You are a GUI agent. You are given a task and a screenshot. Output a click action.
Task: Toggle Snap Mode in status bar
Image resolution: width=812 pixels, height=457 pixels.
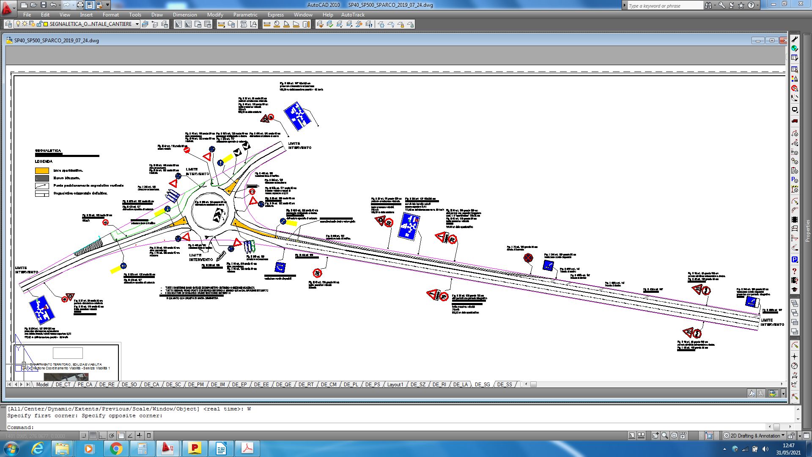coord(83,435)
